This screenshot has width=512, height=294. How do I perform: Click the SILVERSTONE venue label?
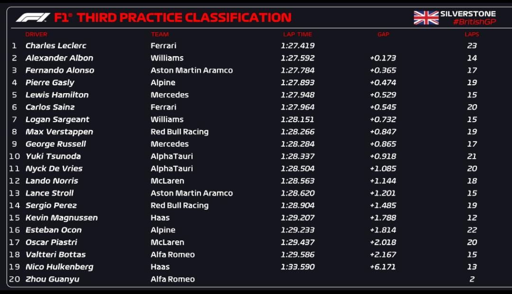click(x=468, y=14)
